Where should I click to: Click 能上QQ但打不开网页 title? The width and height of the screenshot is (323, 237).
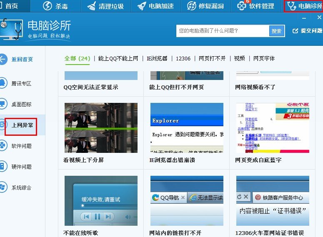pos(177,87)
